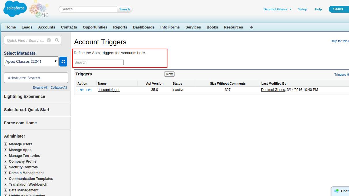The height and width of the screenshot is (196, 349).
Task: Switch to the Reports tab
Action: (120, 27)
